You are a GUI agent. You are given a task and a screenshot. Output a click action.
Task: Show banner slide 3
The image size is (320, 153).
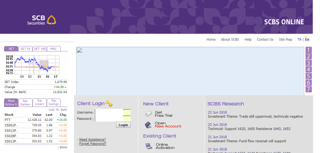pyautogui.click(x=309, y=63)
